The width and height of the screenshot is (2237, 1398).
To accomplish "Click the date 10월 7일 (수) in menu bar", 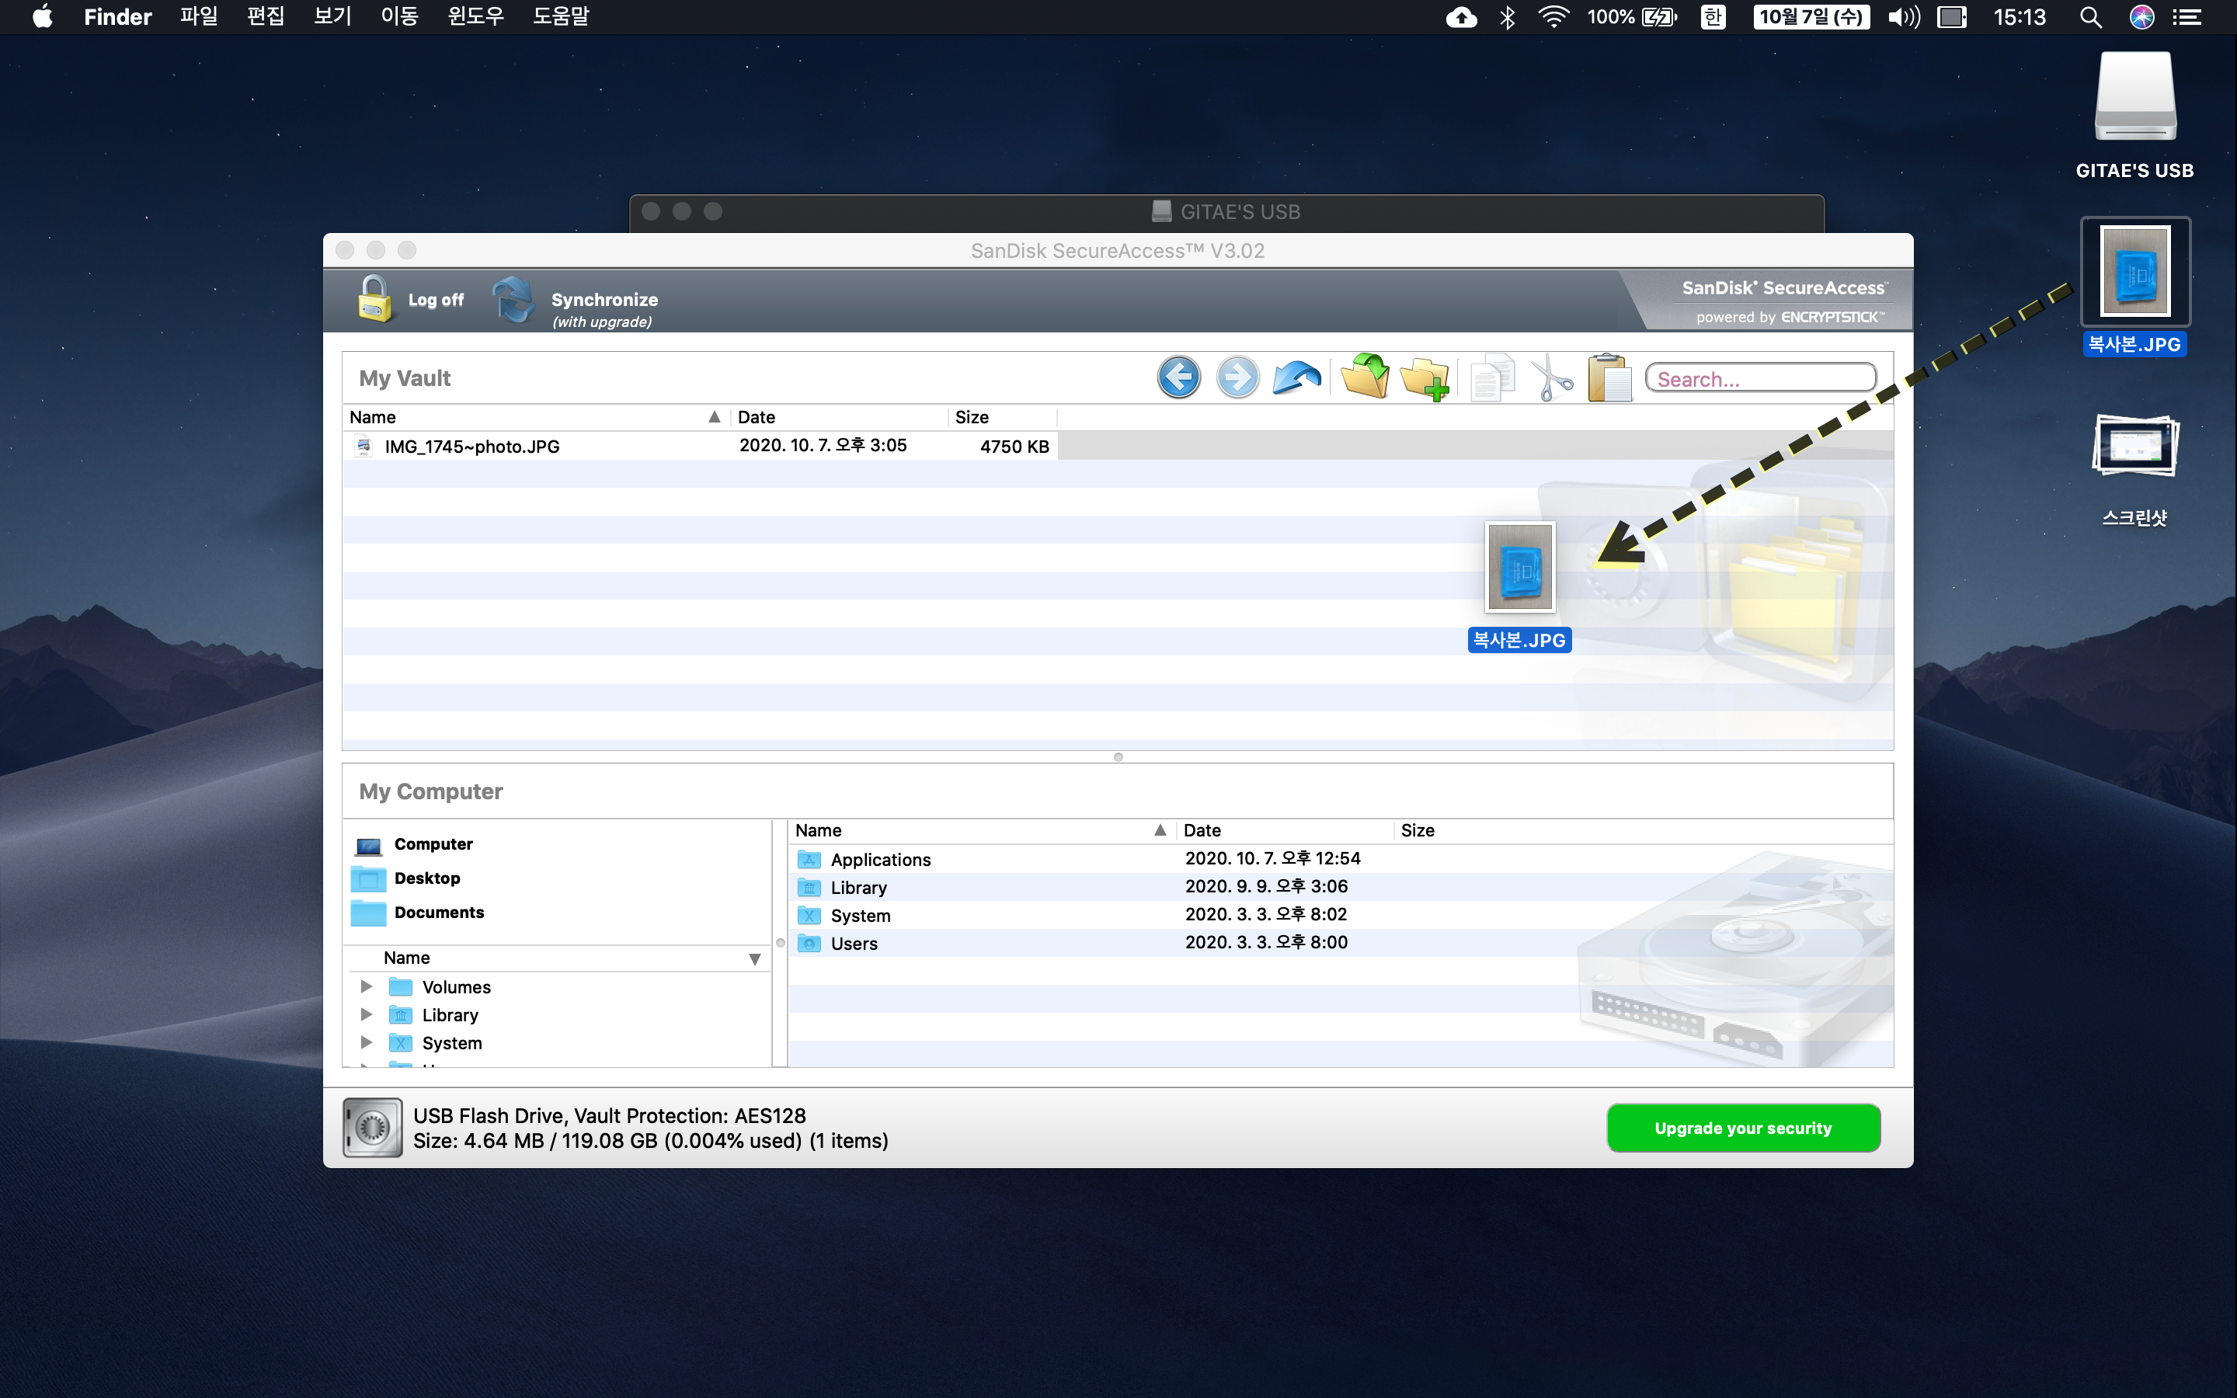I will pyautogui.click(x=1811, y=16).
